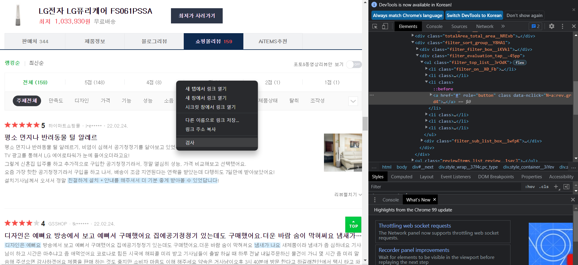Expand the totalArea_total_area div node
578x265 pixels.
(x=413, y=36)
